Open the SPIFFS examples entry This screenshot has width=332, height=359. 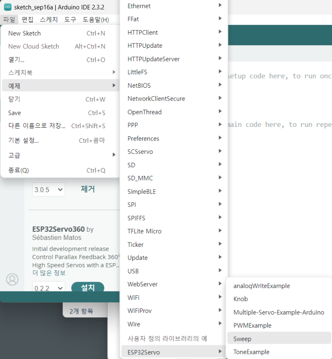click(174, 218)
